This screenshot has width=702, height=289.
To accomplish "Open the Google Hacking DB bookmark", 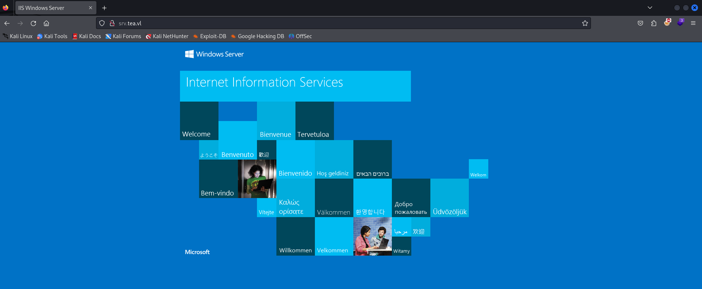I will click(257, 36).
